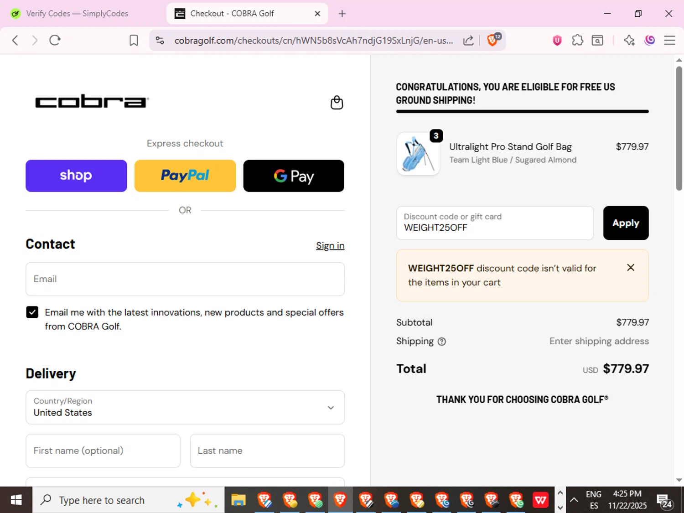Click the Total amount $779.97
The image size is (684, 513).
click(x=626, y=368)
